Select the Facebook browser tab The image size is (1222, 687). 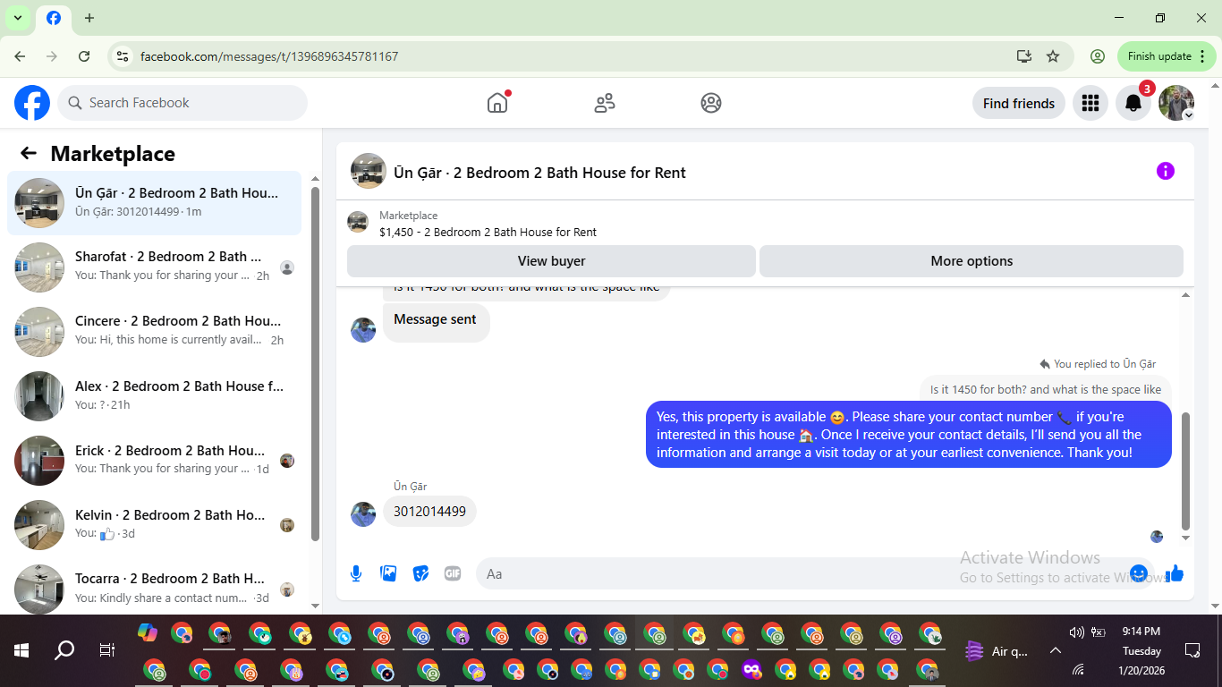pos(54,18)
